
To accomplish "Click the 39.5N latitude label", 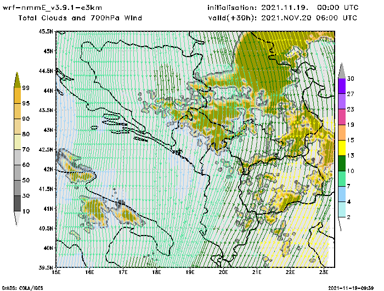I will click(46, 267).
